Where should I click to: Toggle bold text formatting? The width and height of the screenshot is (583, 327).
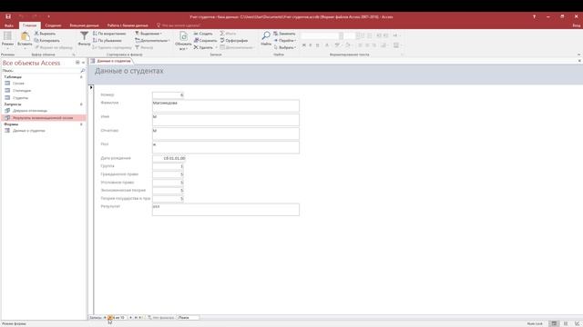point(303,45)
